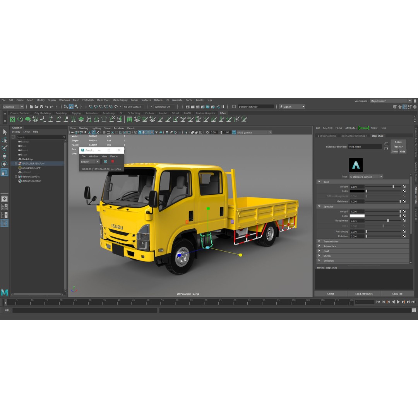Expand the Transmission section
Image resolution: width=418 pixels, height=418 pixels.
(x=319, y=241)
